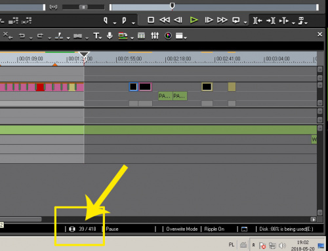Click the long green audio clip
The height and width of the screenshot is (251, 328).
(x=158, y=130)
